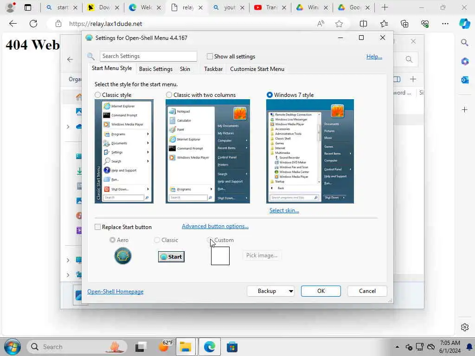Choose the Aero start button option
Image resolution: width=475 pixels, height=356 pixels.
112,240
